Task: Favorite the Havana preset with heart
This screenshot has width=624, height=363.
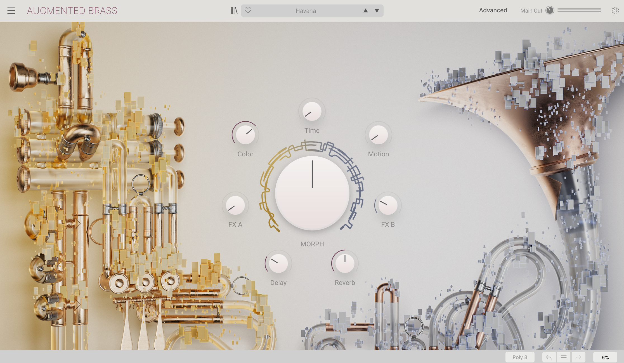Action: 248,11
